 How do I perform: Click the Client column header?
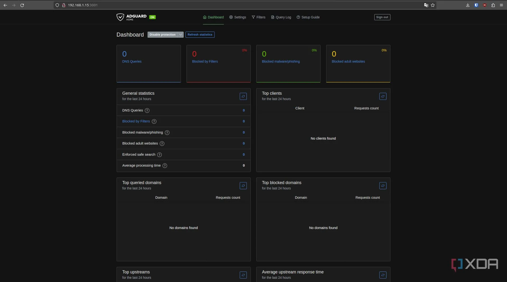pyautogui.click(x=300, y=108)
